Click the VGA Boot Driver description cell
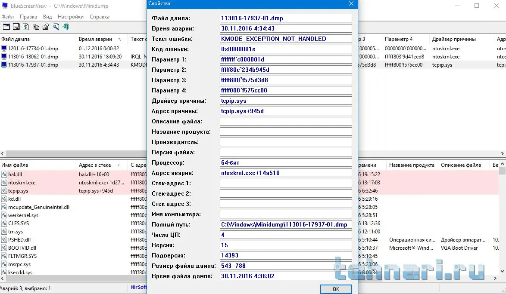Viewport: 506px width, 294px height. [x=459, y=248]
